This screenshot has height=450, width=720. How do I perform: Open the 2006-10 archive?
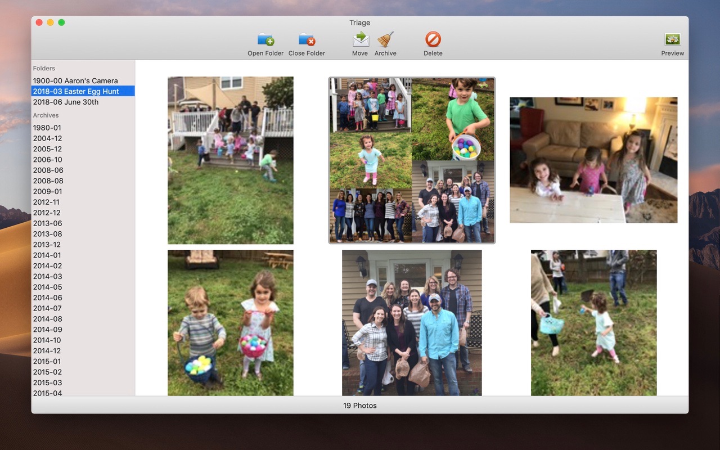point(83,160)
